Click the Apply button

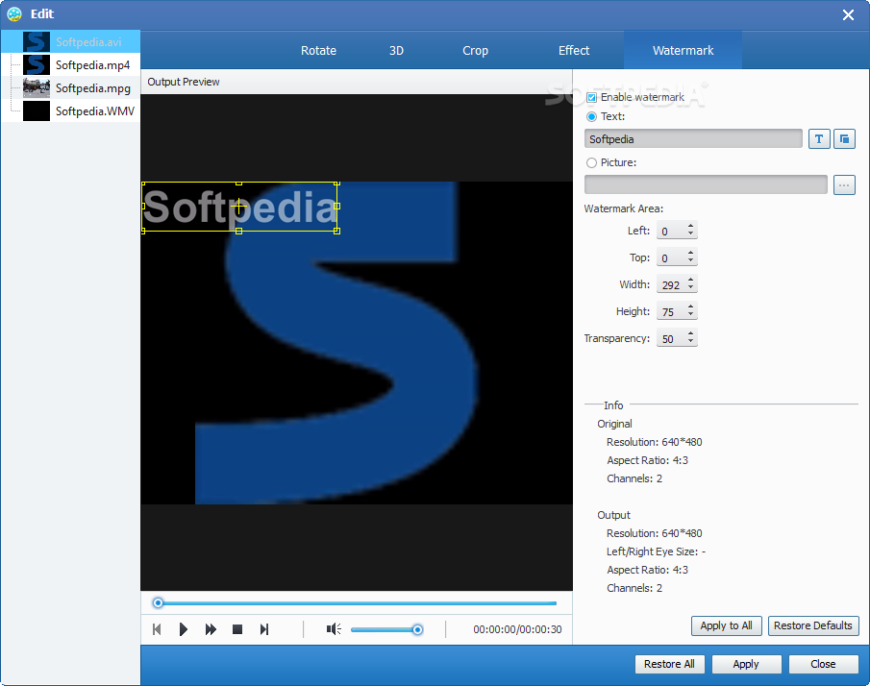coord(746,664)
